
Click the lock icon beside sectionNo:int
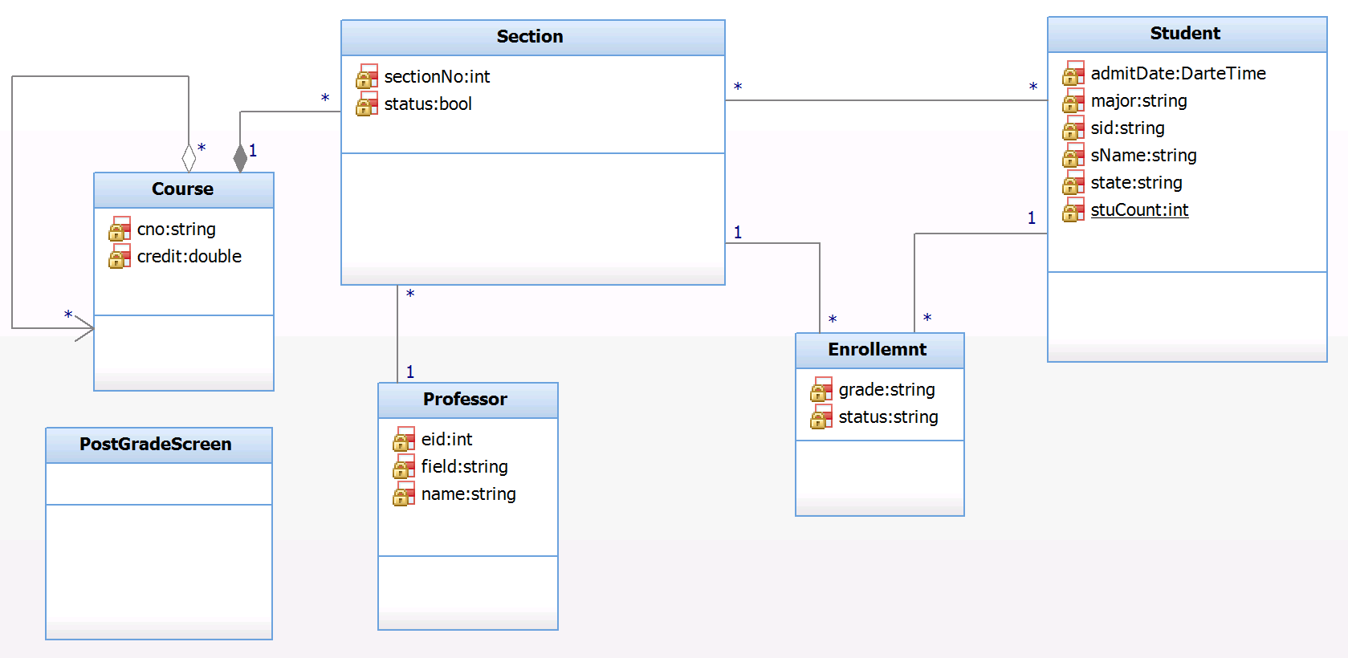point(367,77)
